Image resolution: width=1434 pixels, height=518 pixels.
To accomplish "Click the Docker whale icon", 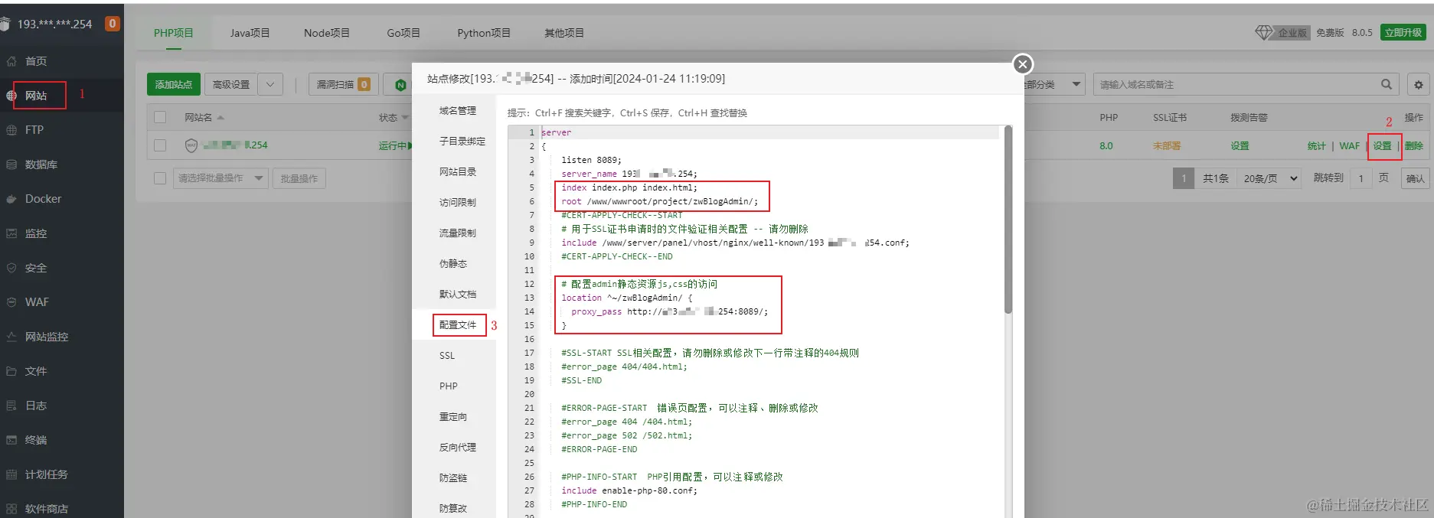I will coord(11,199).
